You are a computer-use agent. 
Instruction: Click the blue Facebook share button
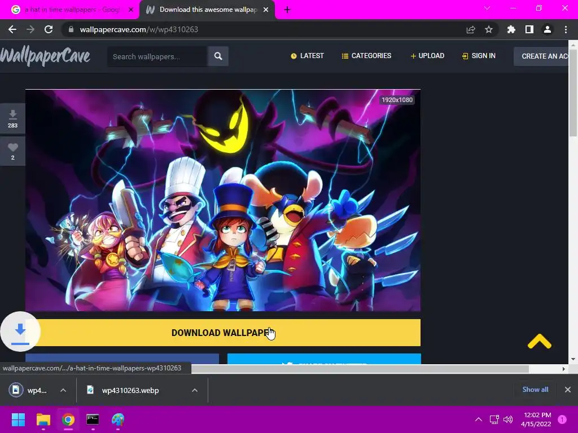pyautogui.click(x=122, y=359)
